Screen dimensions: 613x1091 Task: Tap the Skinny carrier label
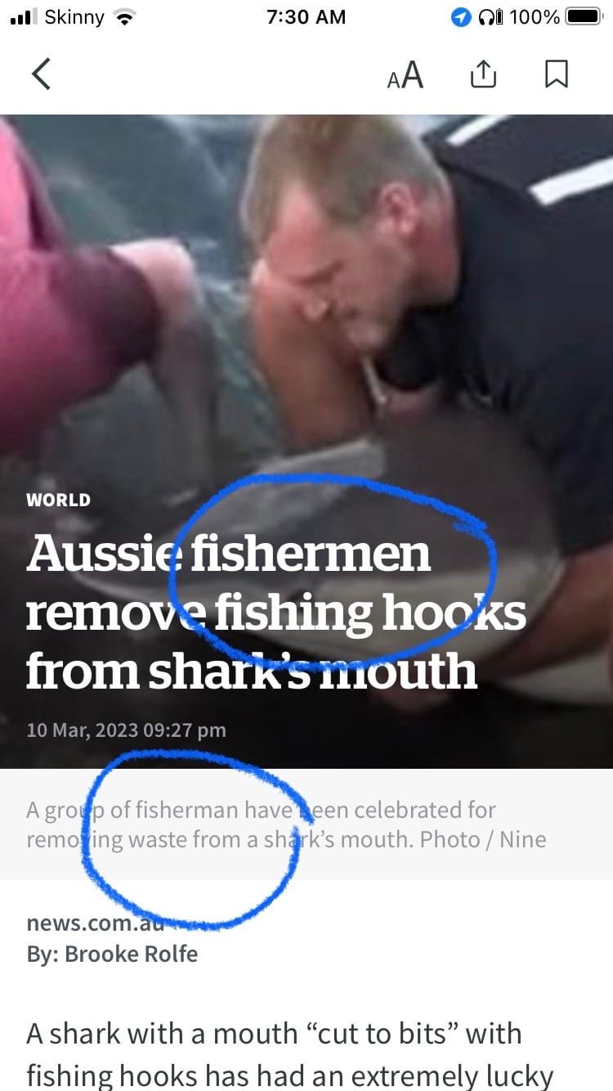[x=75, y=17]
